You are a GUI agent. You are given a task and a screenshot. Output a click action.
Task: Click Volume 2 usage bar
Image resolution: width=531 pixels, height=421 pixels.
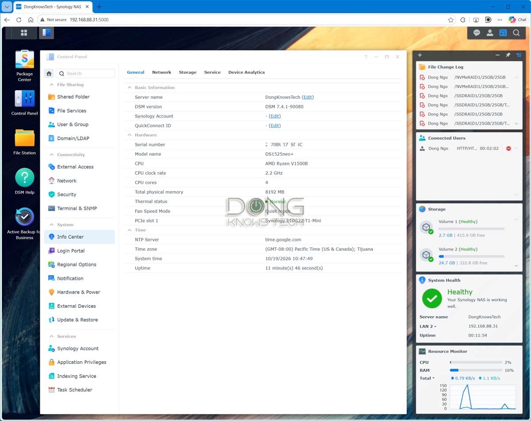click(471, 256)
